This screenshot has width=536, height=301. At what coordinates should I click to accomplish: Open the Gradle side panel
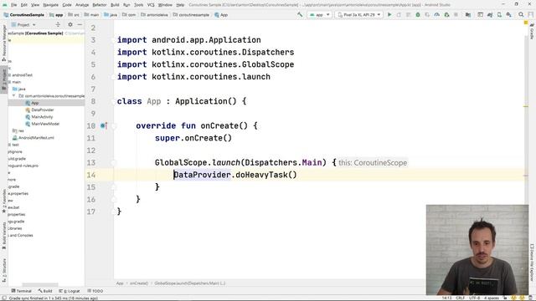pos(532,32)
